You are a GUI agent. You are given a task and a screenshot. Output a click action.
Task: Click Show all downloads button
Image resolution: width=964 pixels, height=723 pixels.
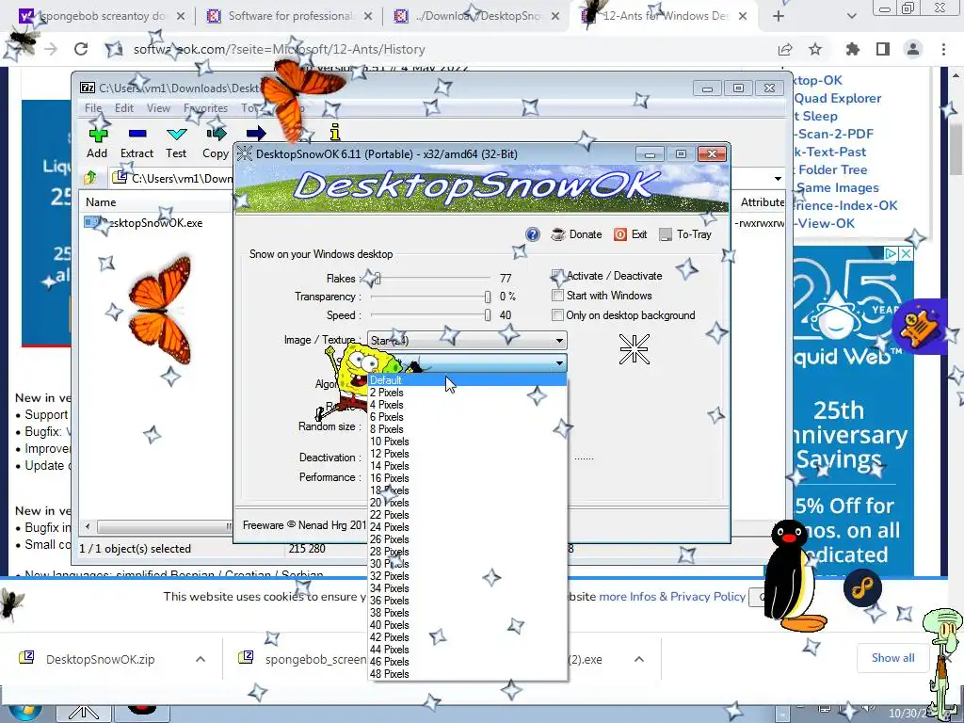click(892, 658)
